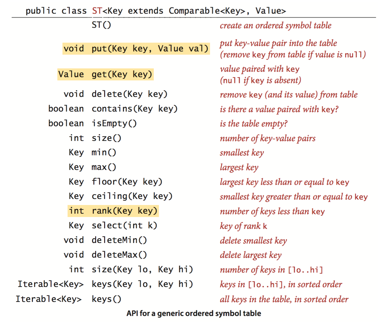Select highlighted 'int rank(Key key)' method
Screen dimensions: 383x322
pyautogui.click(x=113, y=211)
